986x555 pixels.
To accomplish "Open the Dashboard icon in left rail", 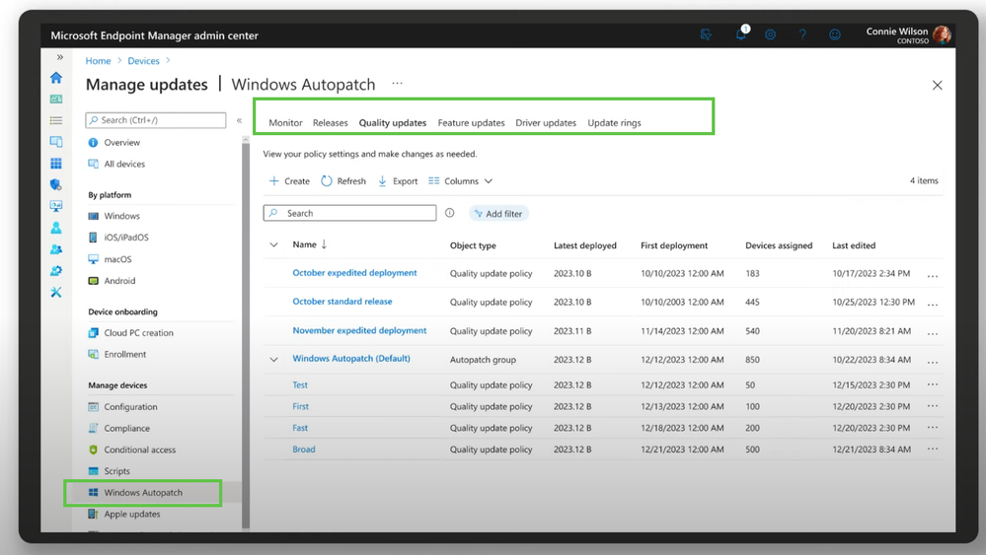I will 56,100.
